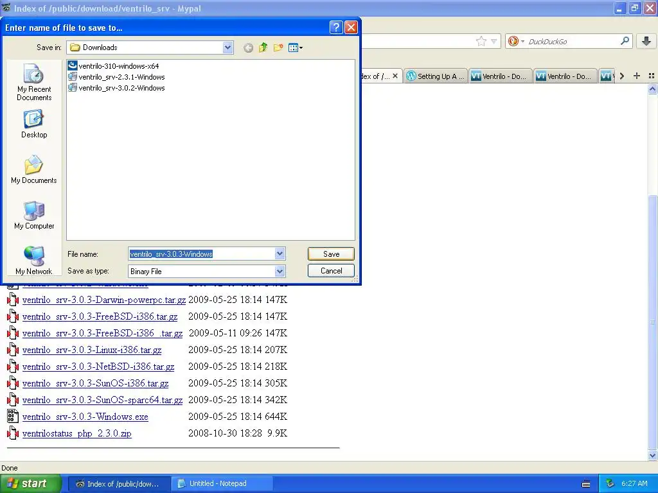Image resolution: width=658 pixels, height=493 pixels.
Task: Go up one folder level
Action: pyautogui.click(x=263, y=48)
